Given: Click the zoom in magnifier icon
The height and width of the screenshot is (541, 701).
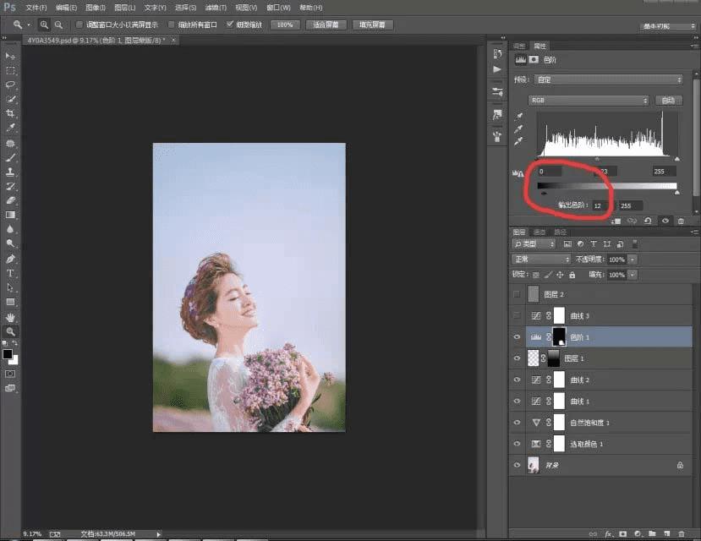Looking at the screenshot, I should tap(44, 25).
